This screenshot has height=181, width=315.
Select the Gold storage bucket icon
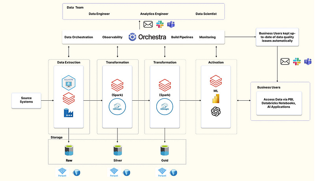(x=165, y=150)
